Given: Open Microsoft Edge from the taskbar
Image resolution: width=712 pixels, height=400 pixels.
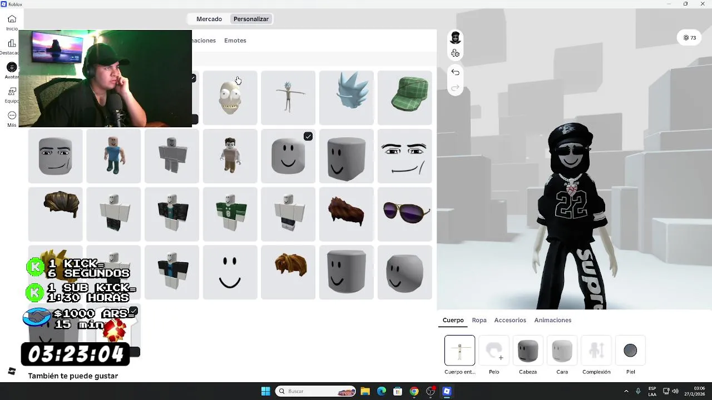Looking at the screenshot, I should (382, 391).
